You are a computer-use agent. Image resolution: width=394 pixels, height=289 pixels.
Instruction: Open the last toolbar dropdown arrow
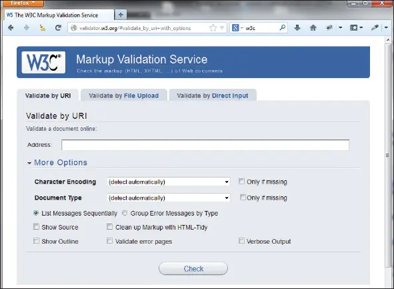[x=386, y=27]
